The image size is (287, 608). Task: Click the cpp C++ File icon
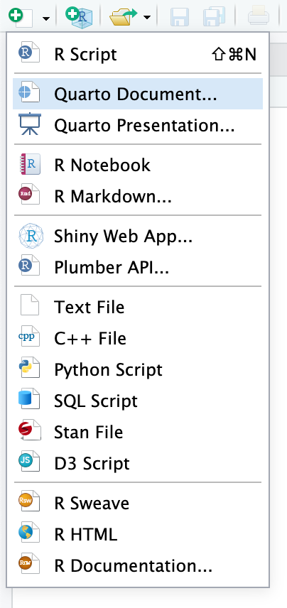(x=29, y=336)
